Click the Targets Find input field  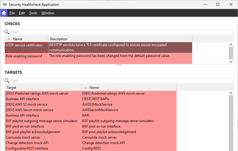[121, 81]
